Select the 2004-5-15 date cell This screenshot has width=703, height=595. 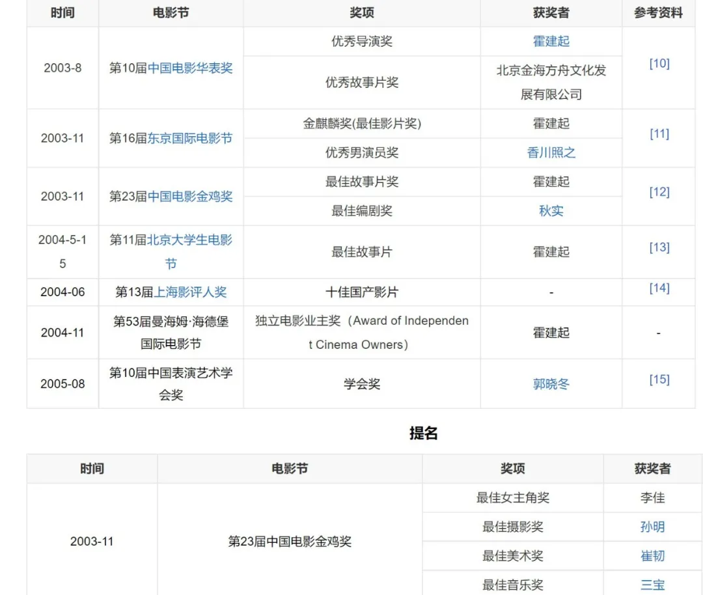[62, 252]
